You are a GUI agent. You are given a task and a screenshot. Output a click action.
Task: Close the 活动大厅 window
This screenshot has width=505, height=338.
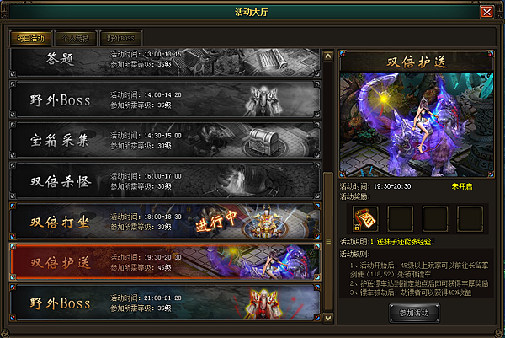(486, 13)
